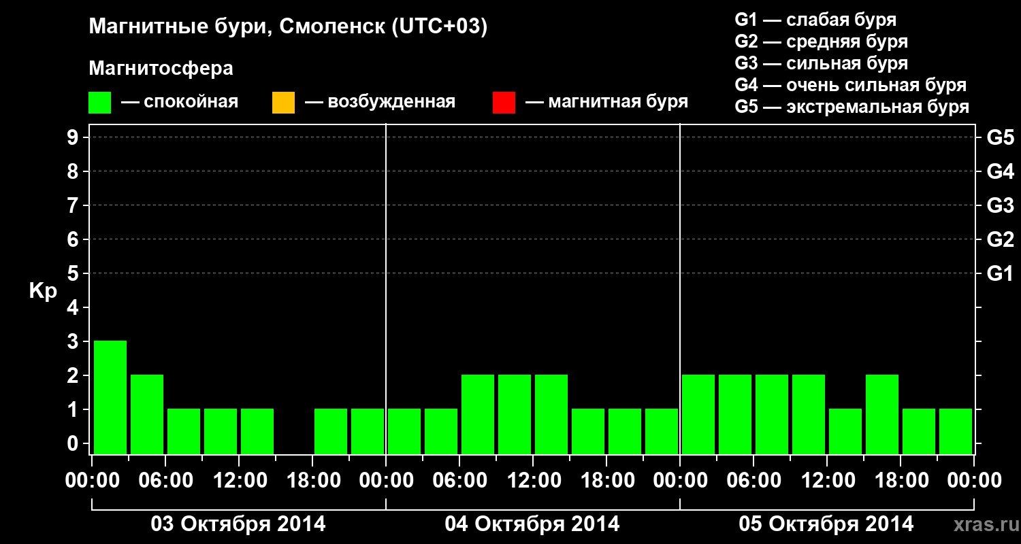Click the G3 label on right axis
The height and width of the screenshot is (544, 1021).
[x=1000, y=205]
